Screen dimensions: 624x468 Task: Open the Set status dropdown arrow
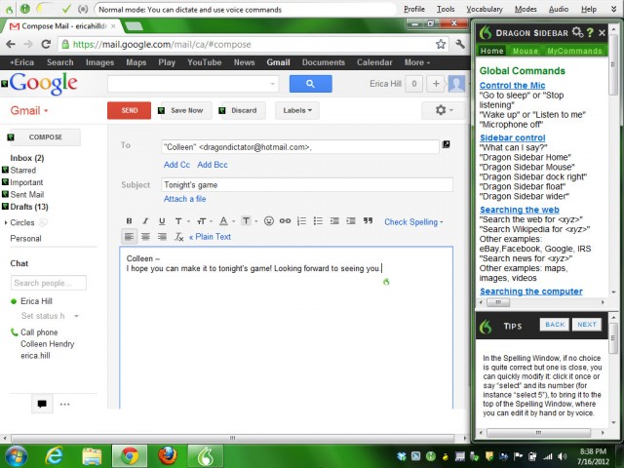(x=76, y=316)
